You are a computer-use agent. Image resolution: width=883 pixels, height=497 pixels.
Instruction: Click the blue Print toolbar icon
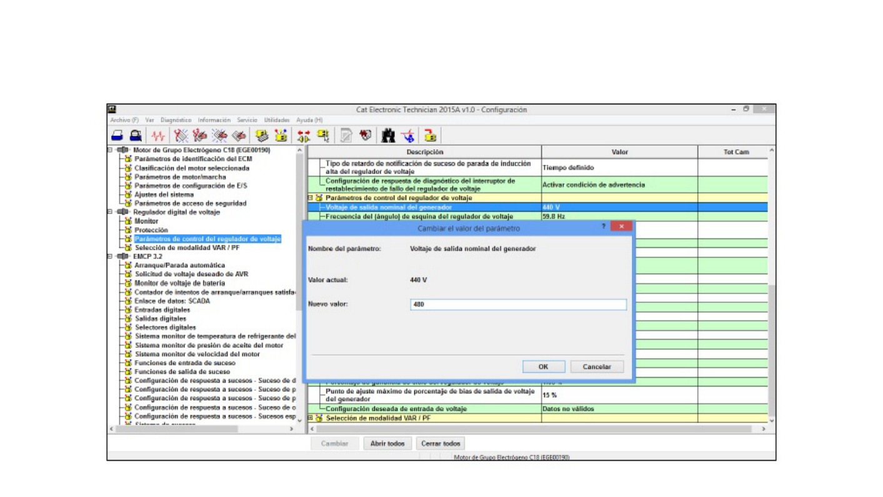pos(117,135)
